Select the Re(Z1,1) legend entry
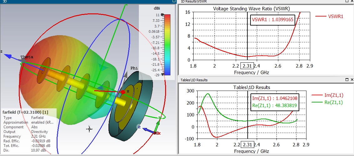 point(327,102)
